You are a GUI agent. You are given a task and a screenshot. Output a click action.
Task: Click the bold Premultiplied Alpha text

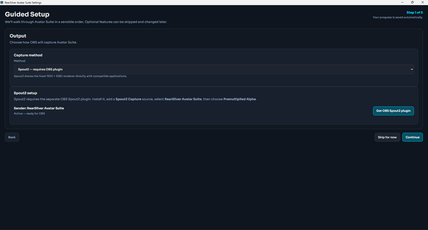pyautogui.click(x=239, y=99)
